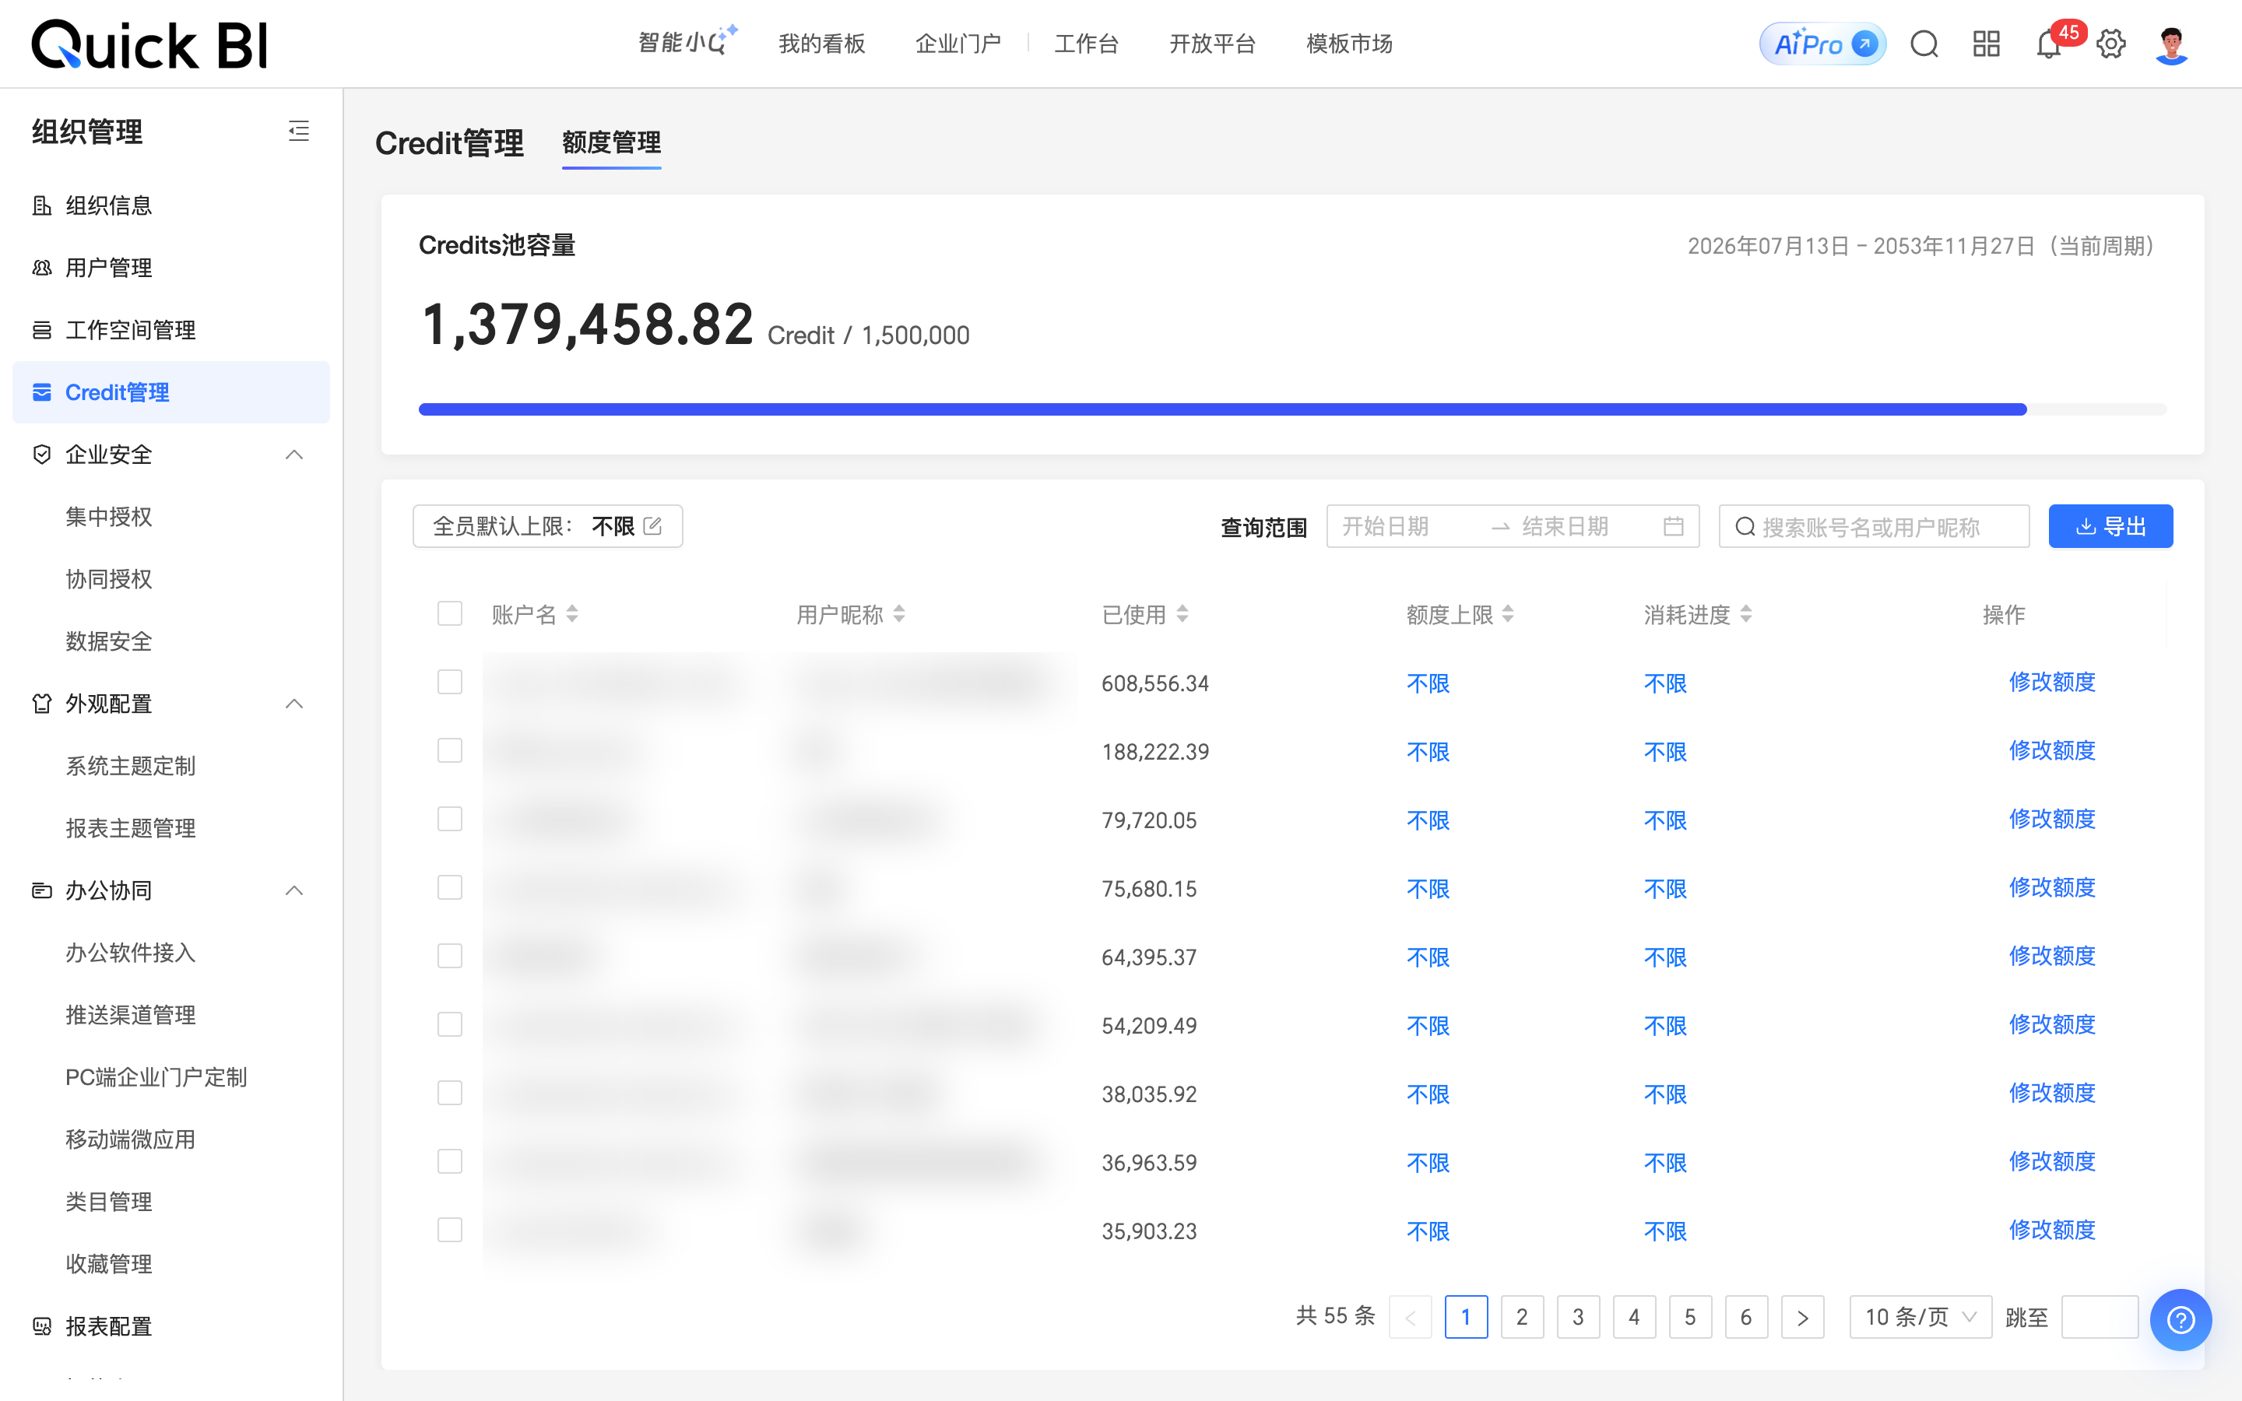The height and width of the screenshot is (1401, 2242).
Task: Check the row with 35,903.23 used
Action: pyautogui.click(x=449, y=1231)
